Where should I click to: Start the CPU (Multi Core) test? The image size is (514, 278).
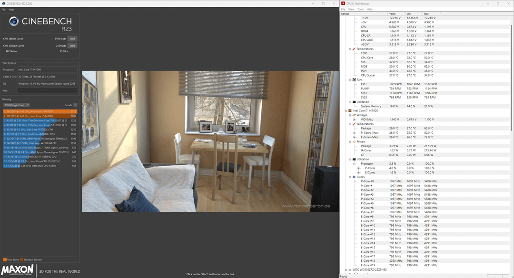pos(72,39)
